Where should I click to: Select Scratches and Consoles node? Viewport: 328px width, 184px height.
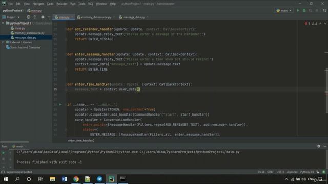[25, 47]
